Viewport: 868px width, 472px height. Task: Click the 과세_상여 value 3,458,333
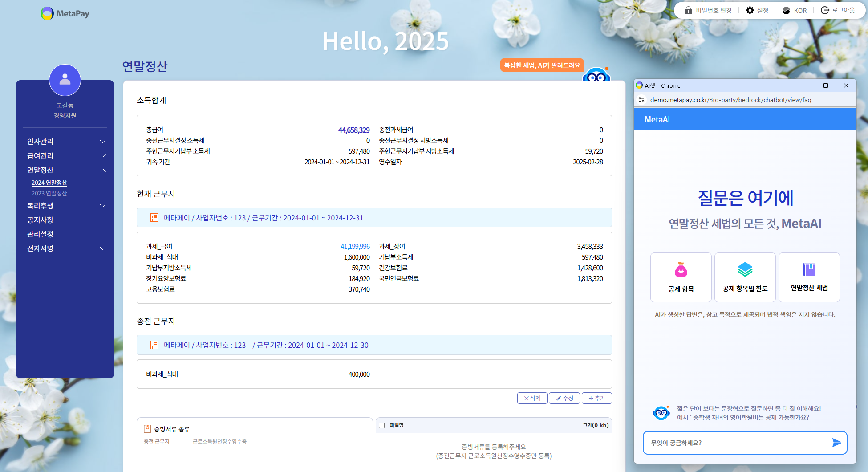[x=590, y=247]
